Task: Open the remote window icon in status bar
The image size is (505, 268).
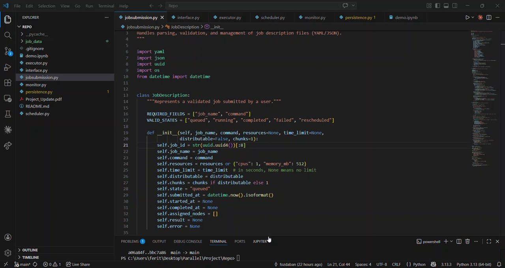Action: tap(6, 264)
